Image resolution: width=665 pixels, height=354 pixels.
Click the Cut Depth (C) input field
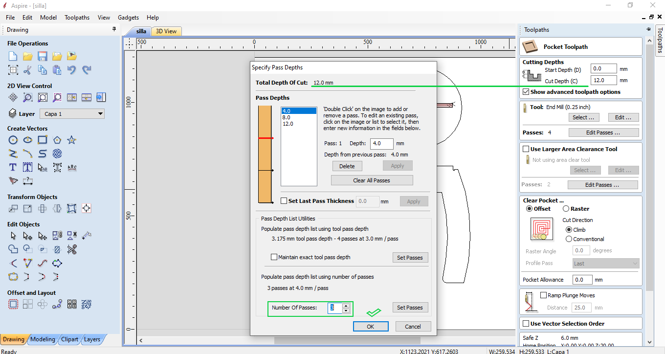click(x=603, y=80)
